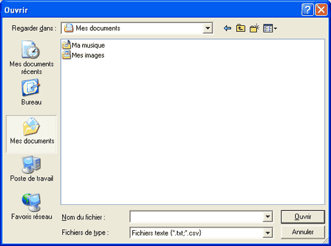Close the Ouvrir dialog

point(321,10)
